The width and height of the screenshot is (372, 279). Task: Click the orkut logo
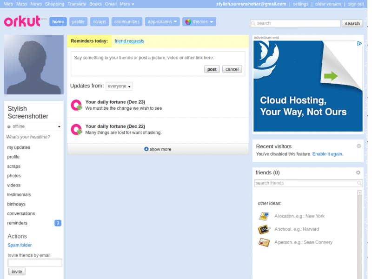coord(22,21)
